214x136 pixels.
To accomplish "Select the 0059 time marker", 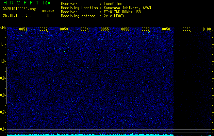I will (186, 29).
